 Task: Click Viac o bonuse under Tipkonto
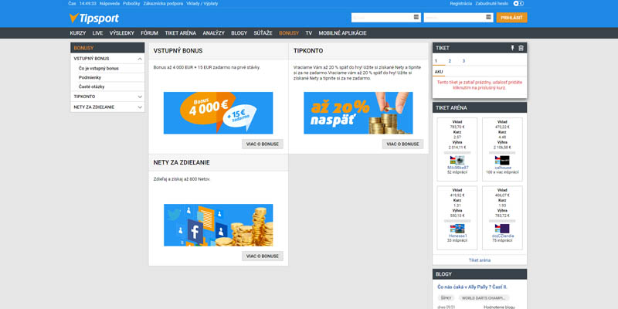[402, 144]
